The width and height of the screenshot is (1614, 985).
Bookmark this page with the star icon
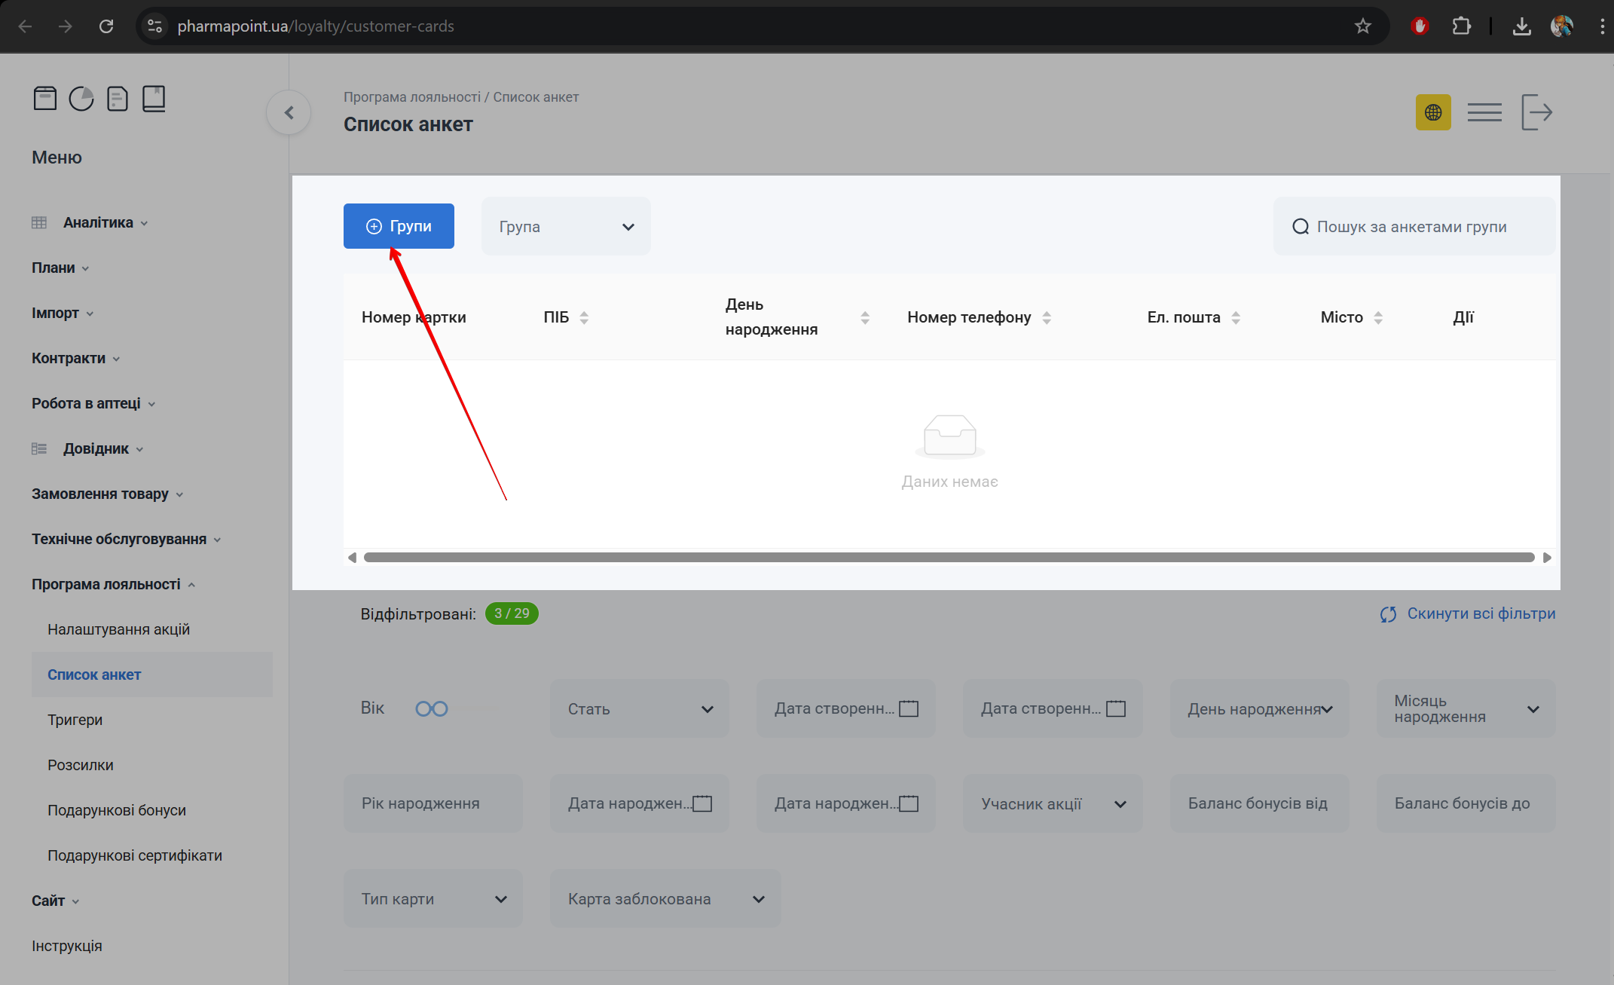[1362, 26]
